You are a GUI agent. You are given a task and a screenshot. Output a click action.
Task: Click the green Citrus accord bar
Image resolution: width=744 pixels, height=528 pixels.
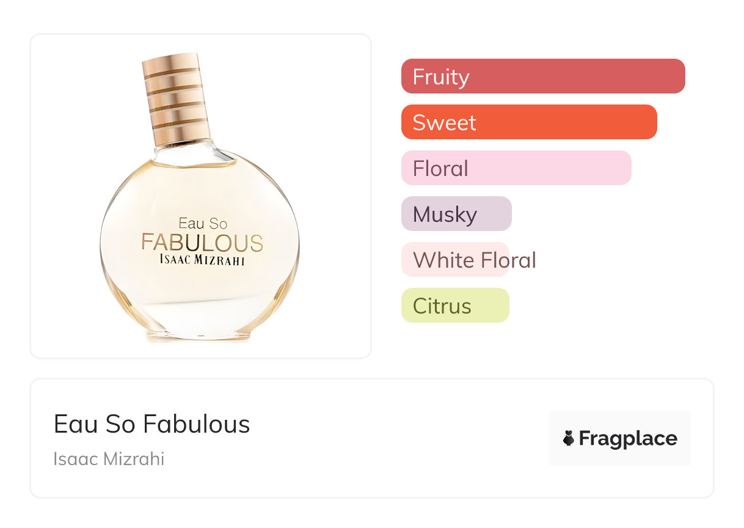click(x=455, y=306)
